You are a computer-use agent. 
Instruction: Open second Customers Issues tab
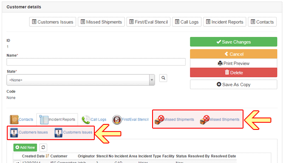pyautogui.click(x=73, y=132)
